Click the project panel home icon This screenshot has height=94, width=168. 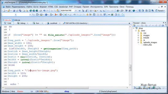tap(134, 25)
